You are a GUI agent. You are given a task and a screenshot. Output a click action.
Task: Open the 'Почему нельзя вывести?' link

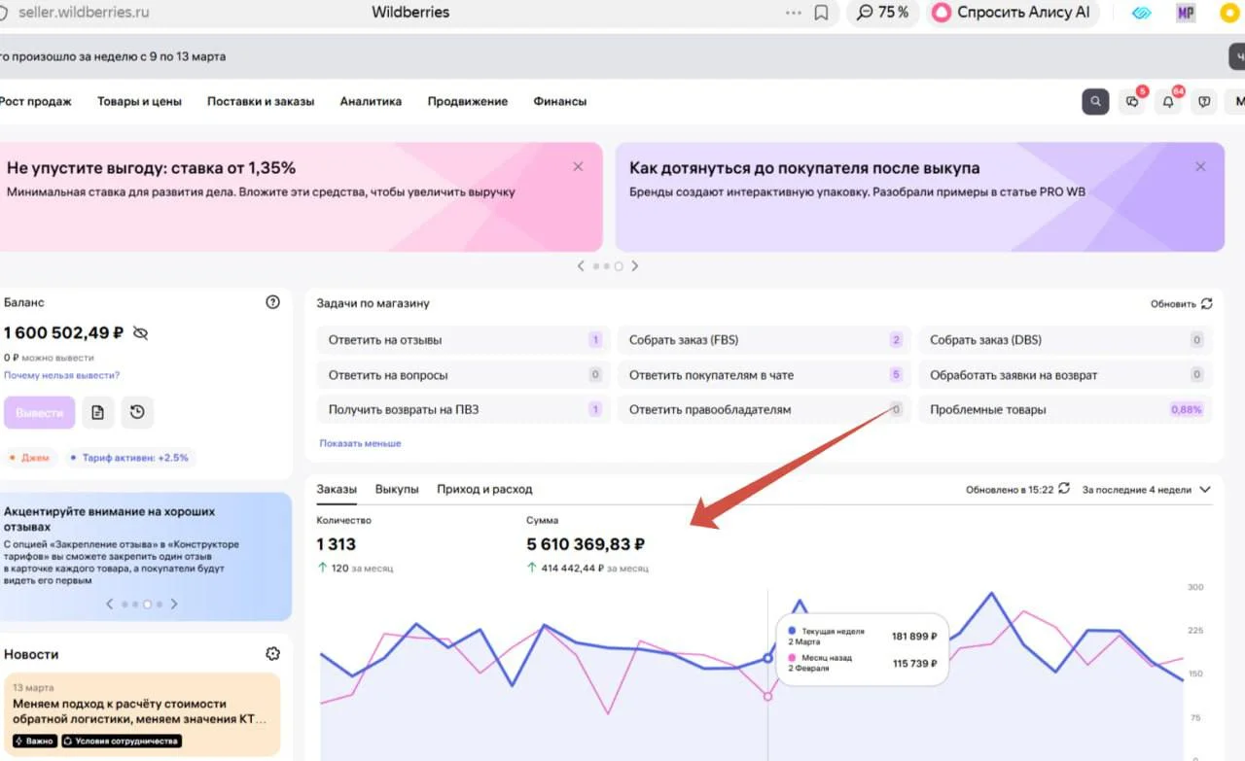click(x=62, y=375)
